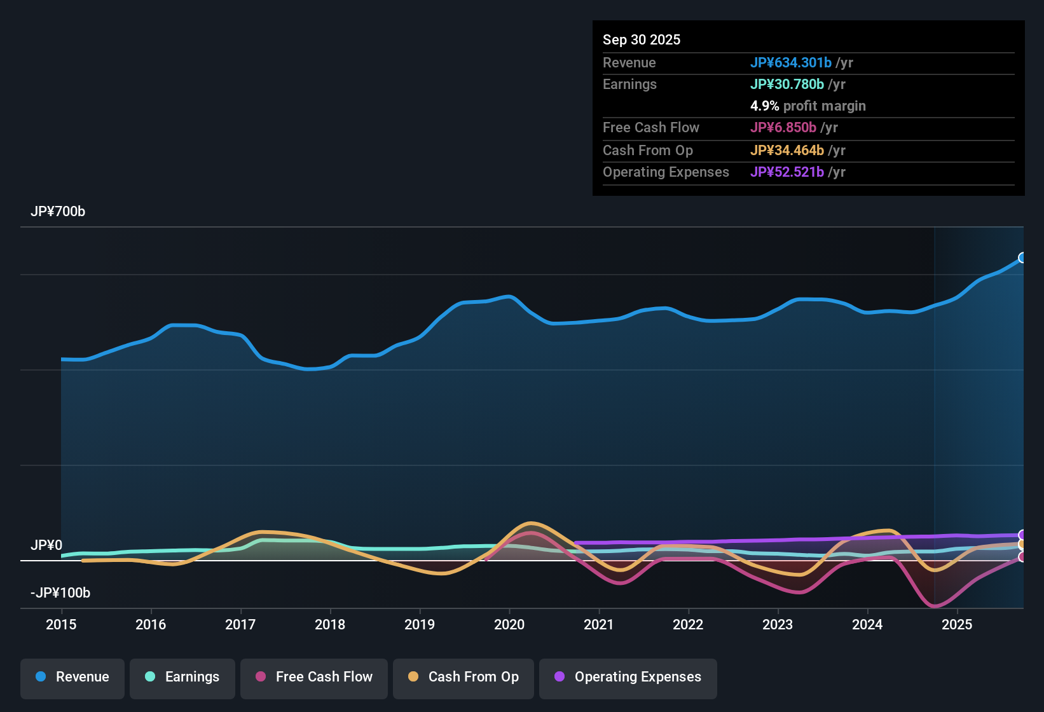Toggle the Operating Expenses series

628,677
